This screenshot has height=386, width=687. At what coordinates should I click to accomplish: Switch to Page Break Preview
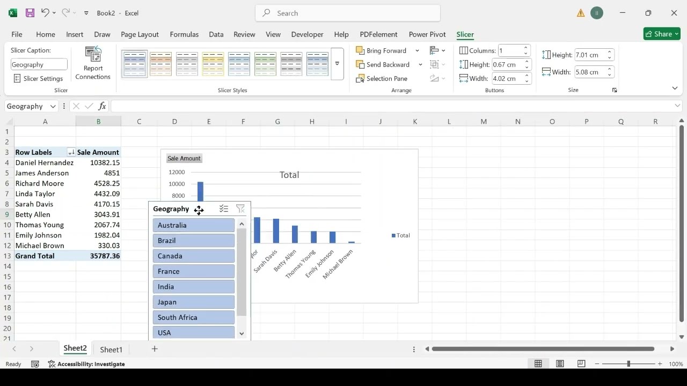click(581, 363)
